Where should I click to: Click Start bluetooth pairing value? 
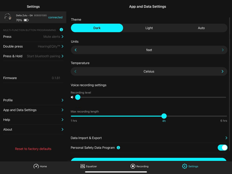coord(43,56)
